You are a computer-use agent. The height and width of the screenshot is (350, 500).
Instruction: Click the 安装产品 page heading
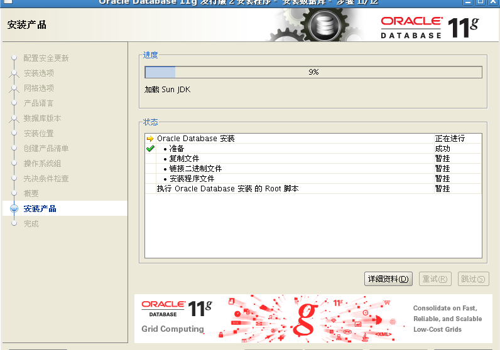point(27,25)
